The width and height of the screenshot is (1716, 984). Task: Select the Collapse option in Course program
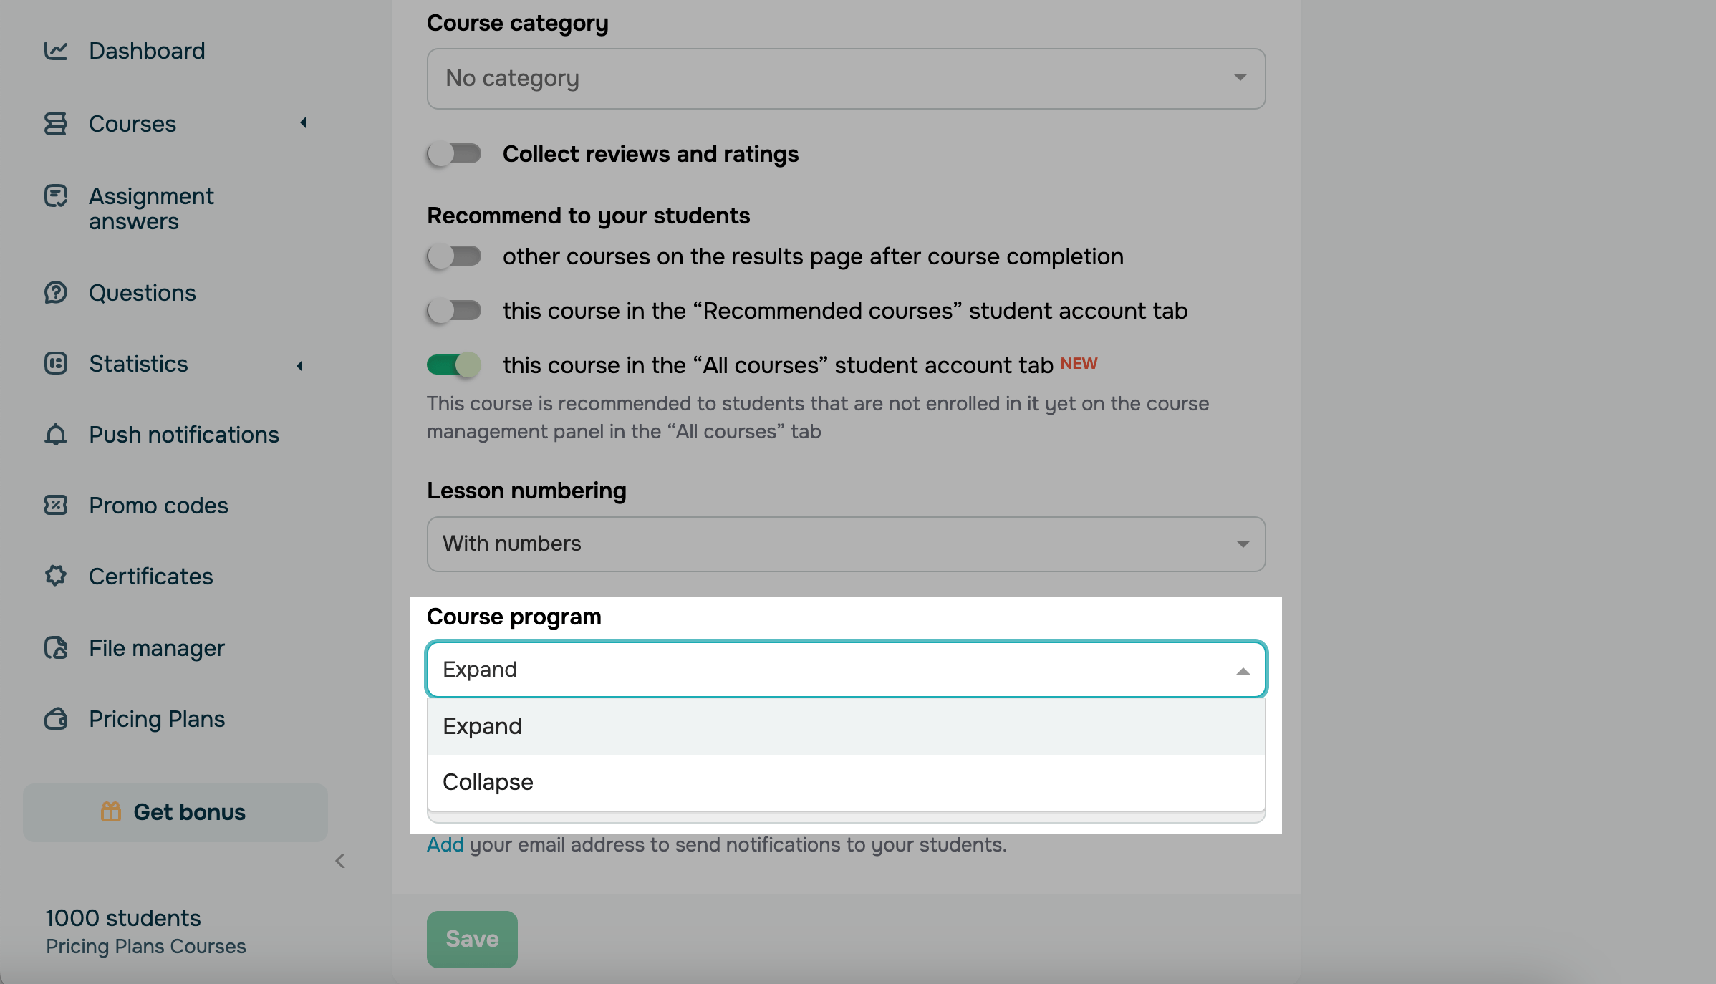click(488, 782)
